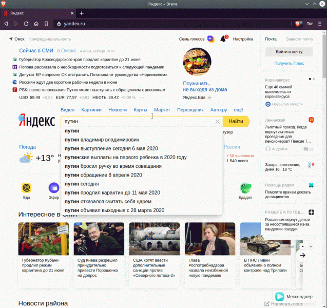Open the Настройка dropdown
Image resolution: width=327 pixels, height=308 pixels.
coord(243,39)
